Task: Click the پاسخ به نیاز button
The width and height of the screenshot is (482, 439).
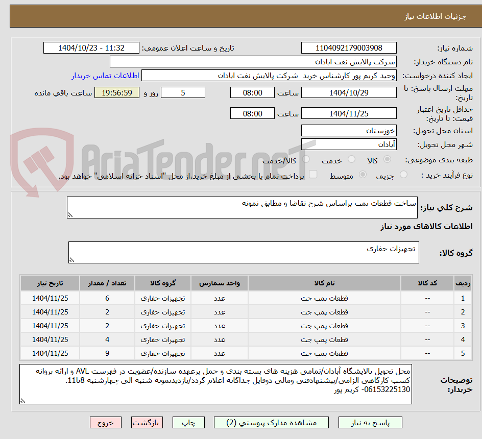Action: (370, 422)
